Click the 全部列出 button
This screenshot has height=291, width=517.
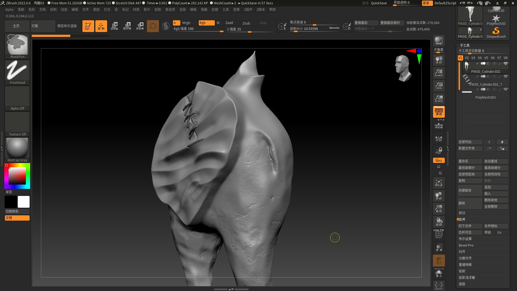470,142
